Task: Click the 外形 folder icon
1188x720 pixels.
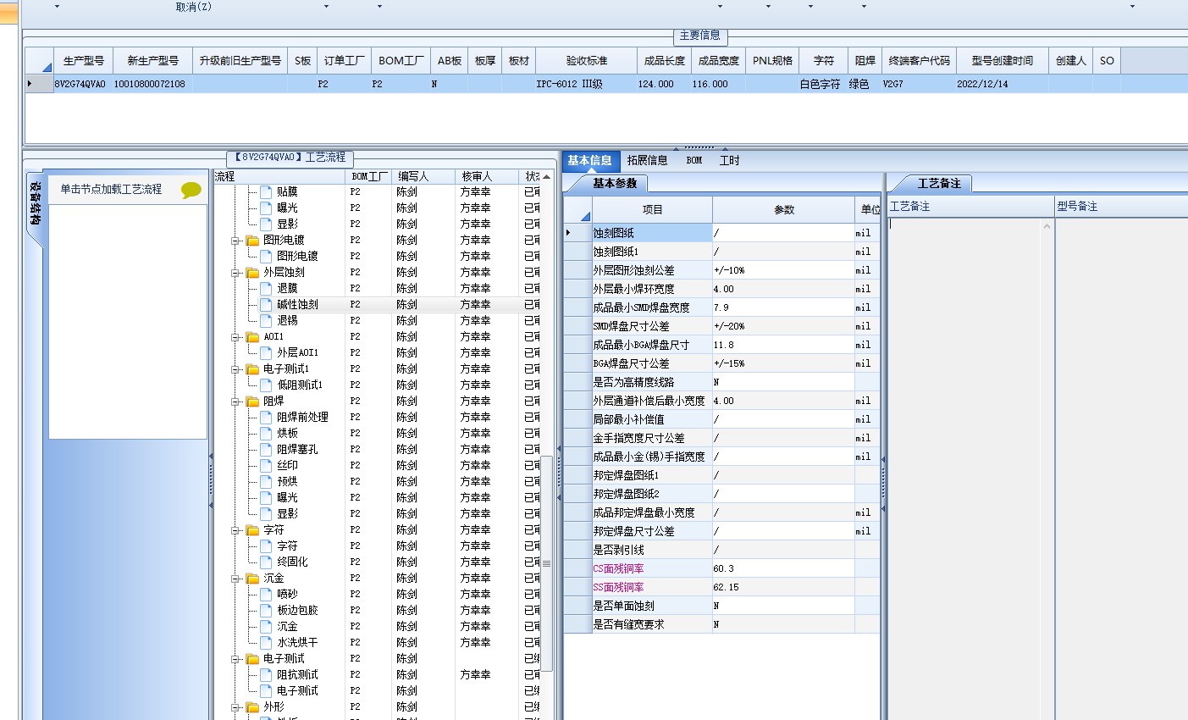Action: point(252,707)
